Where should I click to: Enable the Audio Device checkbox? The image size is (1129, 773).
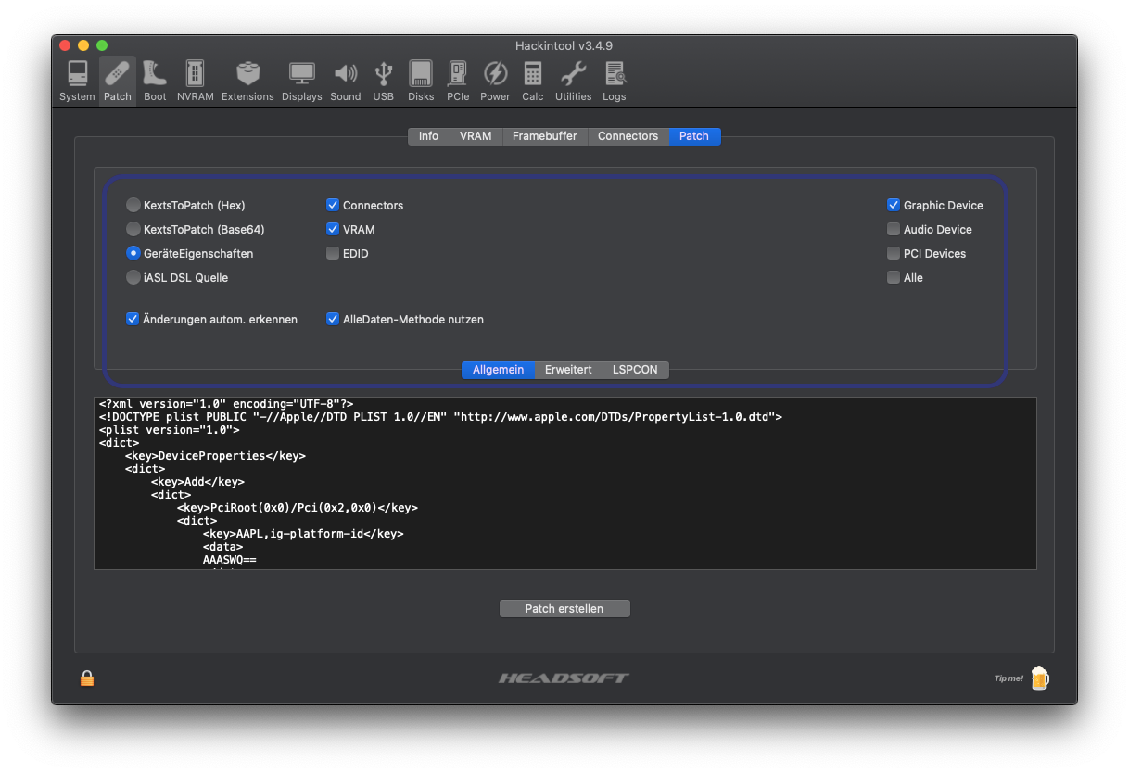click(x=894, y=229)
